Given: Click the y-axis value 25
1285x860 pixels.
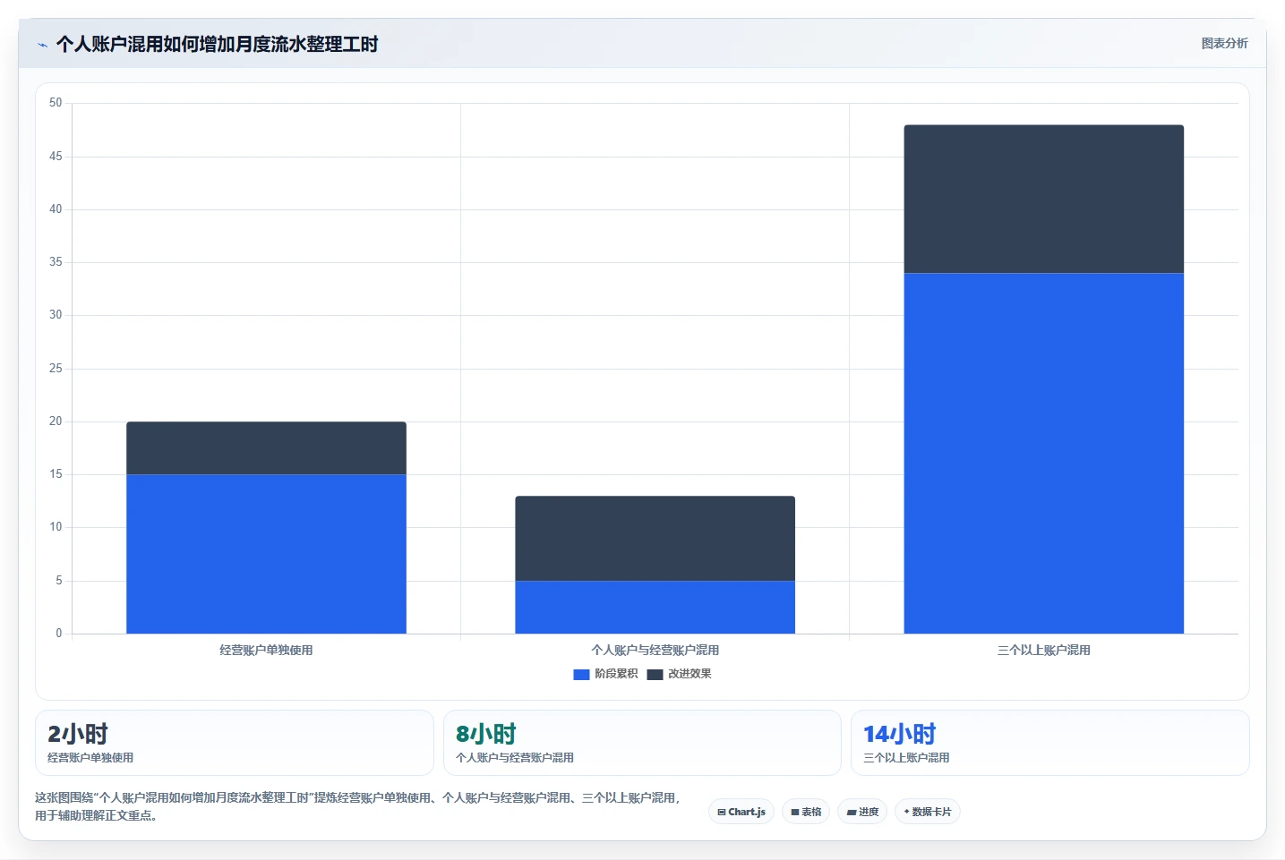Looking at the screenshot, I should pyautogui.click(x=56, y=369).
